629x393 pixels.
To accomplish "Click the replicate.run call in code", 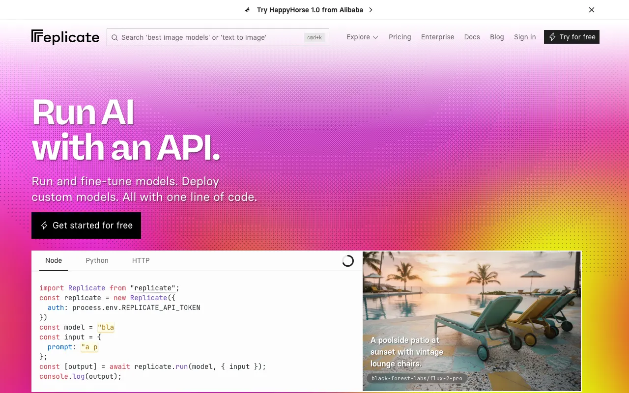I will [x=161, y=366].
